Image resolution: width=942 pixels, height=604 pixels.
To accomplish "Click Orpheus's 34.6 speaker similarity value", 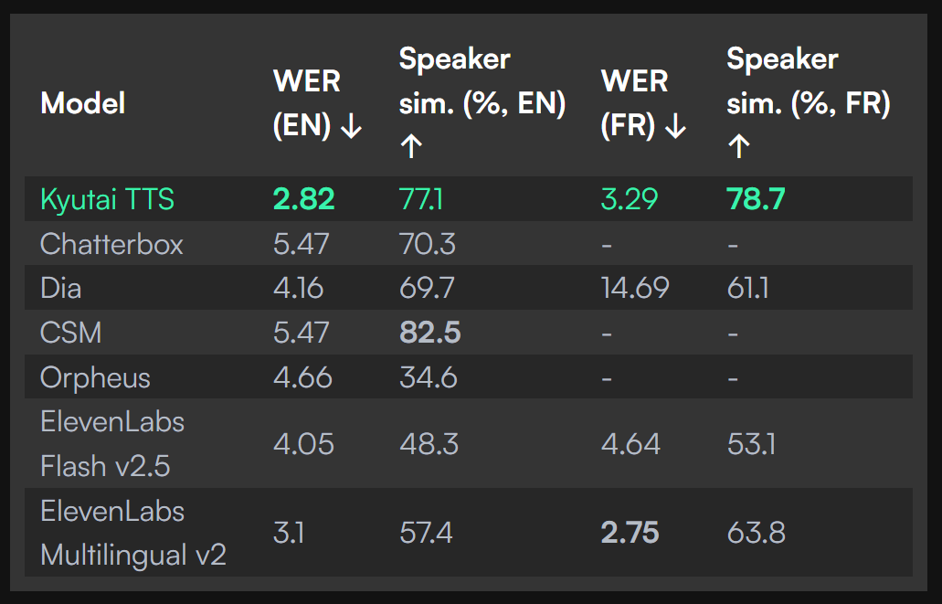I will (428, 377).
